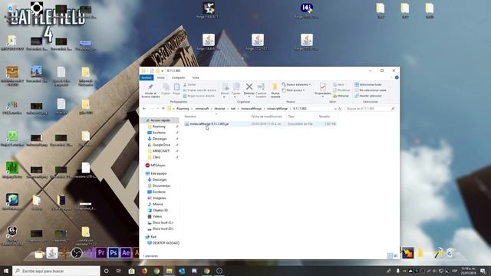
Task: Click Pegar acceso directo
Action: (199, 96)
